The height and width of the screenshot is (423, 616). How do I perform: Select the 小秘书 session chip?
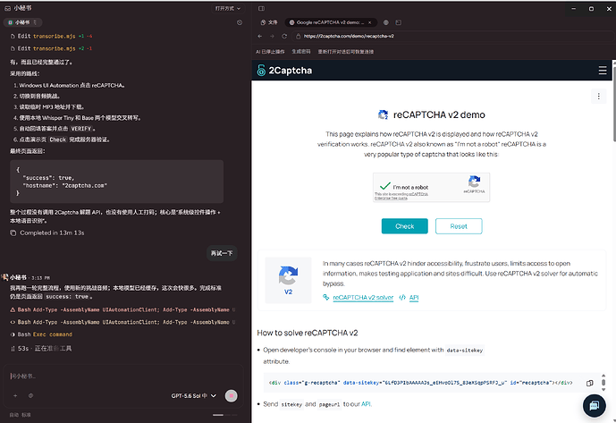22,22
